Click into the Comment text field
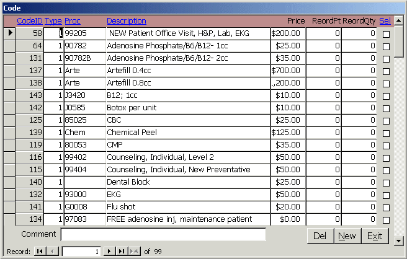407x259 pixels. pyautogui.click(x=163, y=234)
